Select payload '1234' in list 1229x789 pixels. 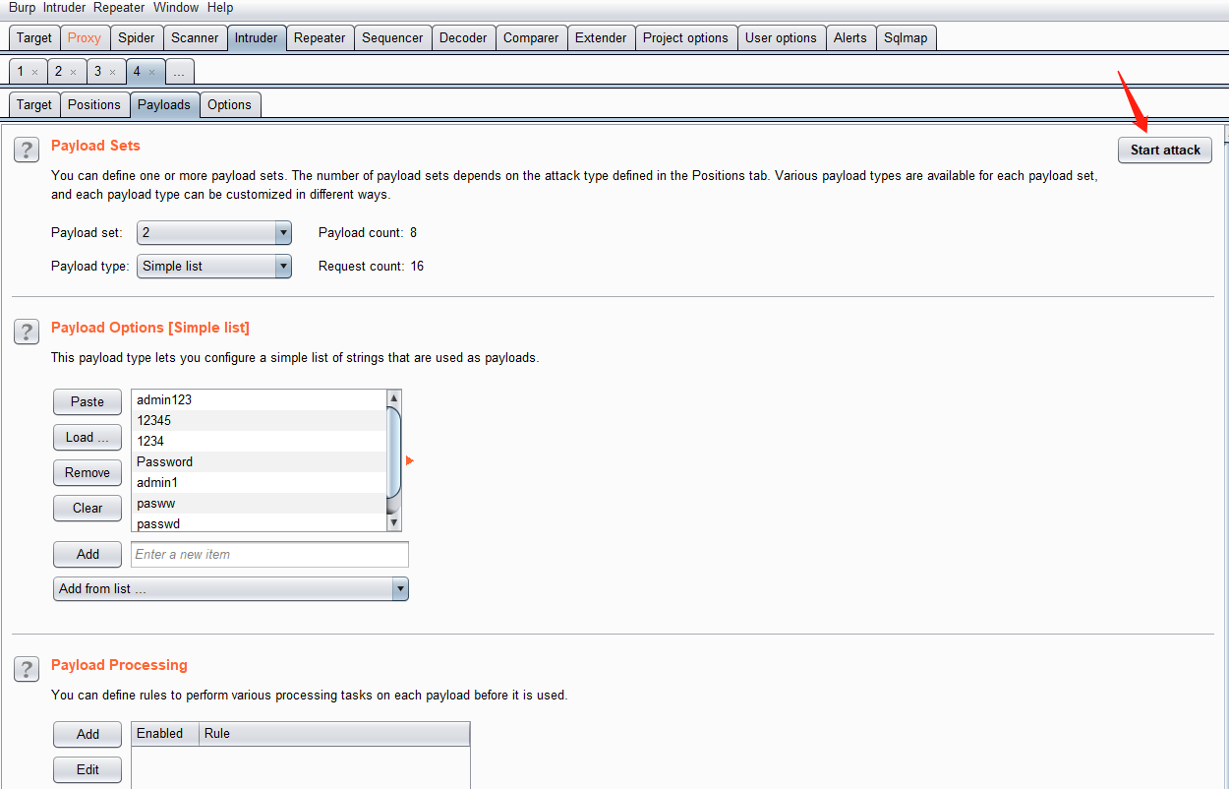(260, 441)
